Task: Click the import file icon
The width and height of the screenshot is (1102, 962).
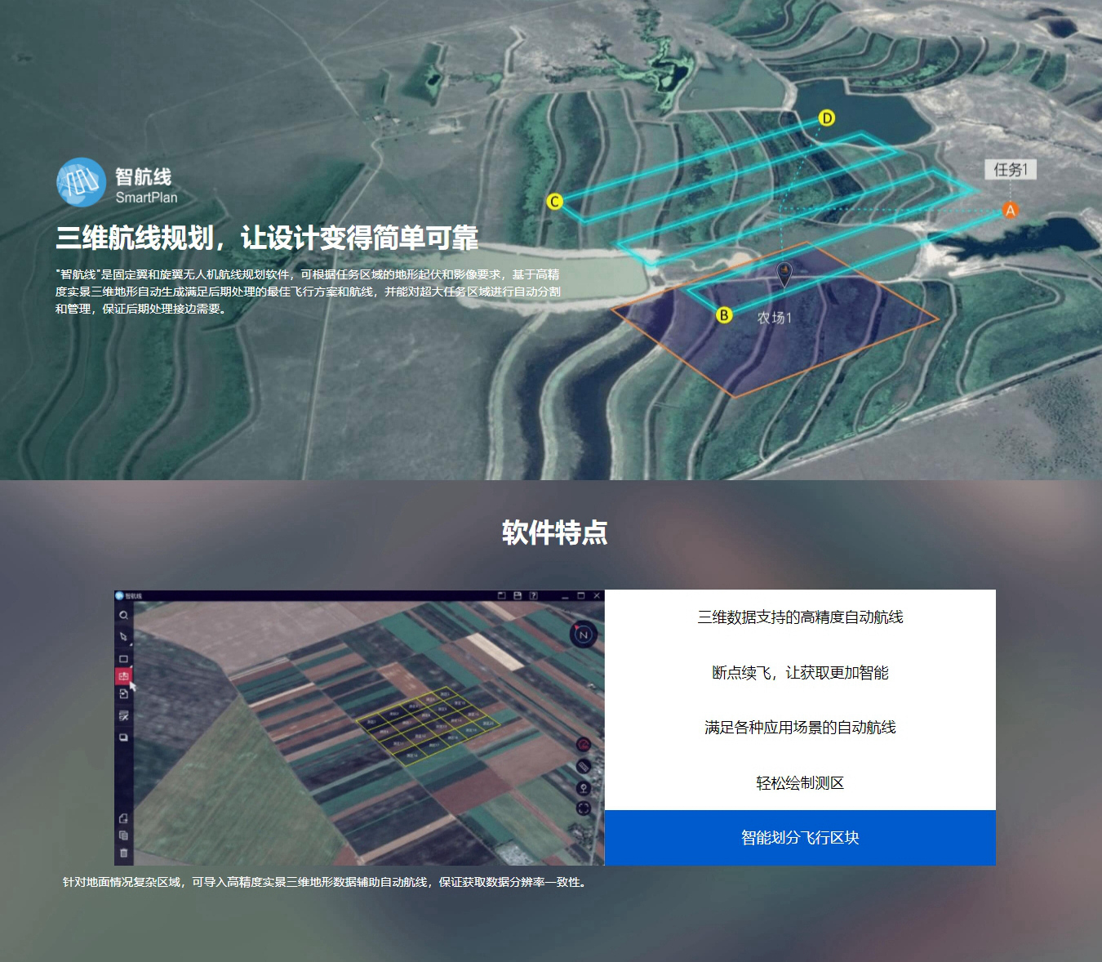Action: pos(123,694)
